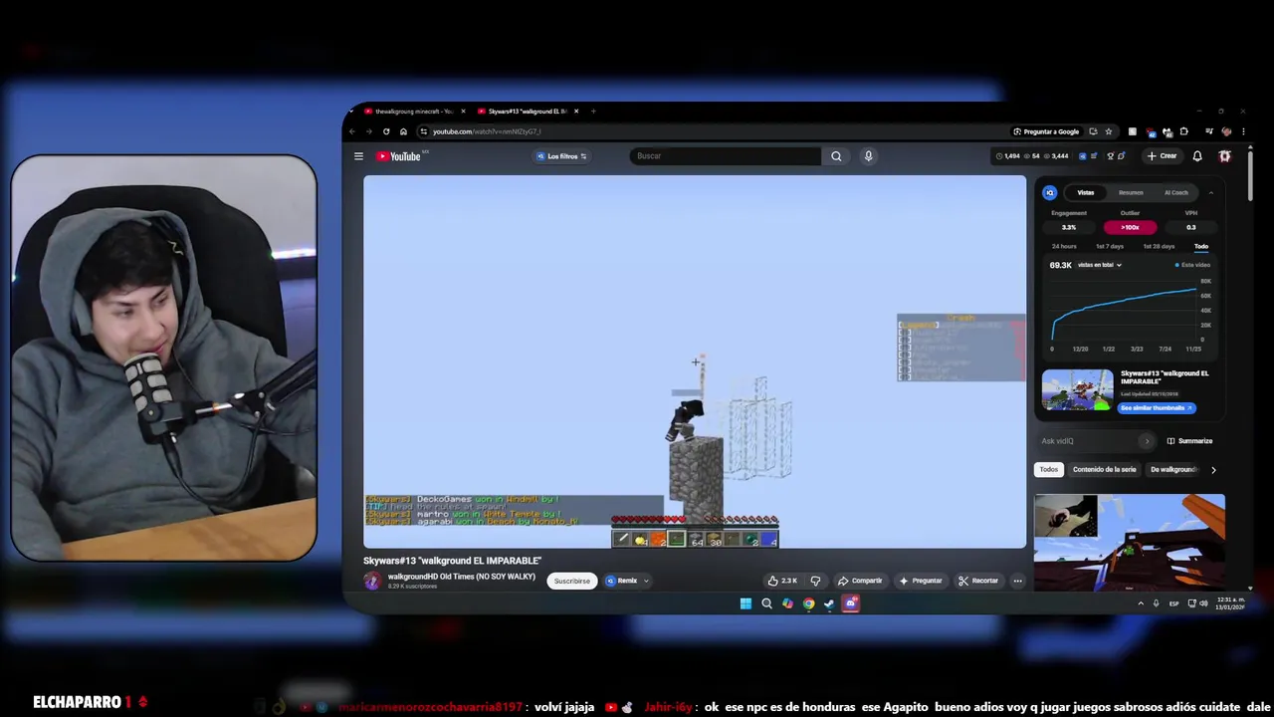Viewport: 1274px width, 717px height.
Task: Open the first recommended video thumbnail
Action: (x=1130, y=543)
